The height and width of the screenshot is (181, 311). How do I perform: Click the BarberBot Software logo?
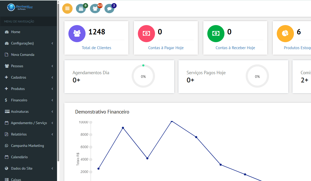pos(20,7)
